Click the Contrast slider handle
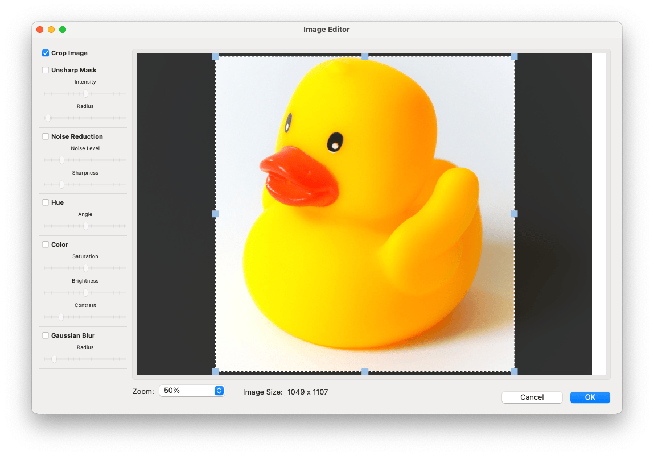The image size is (654, 456). click(x=62, y=317)
